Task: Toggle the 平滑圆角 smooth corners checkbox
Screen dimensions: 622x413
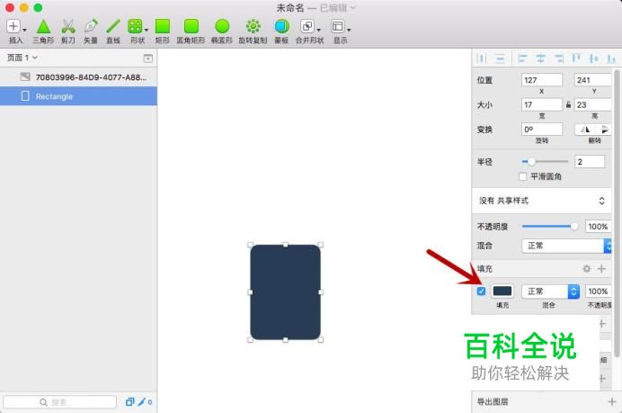Action: 523,176
